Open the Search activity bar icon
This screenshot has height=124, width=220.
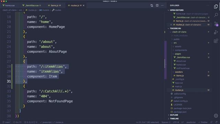(x=216, y=15)
